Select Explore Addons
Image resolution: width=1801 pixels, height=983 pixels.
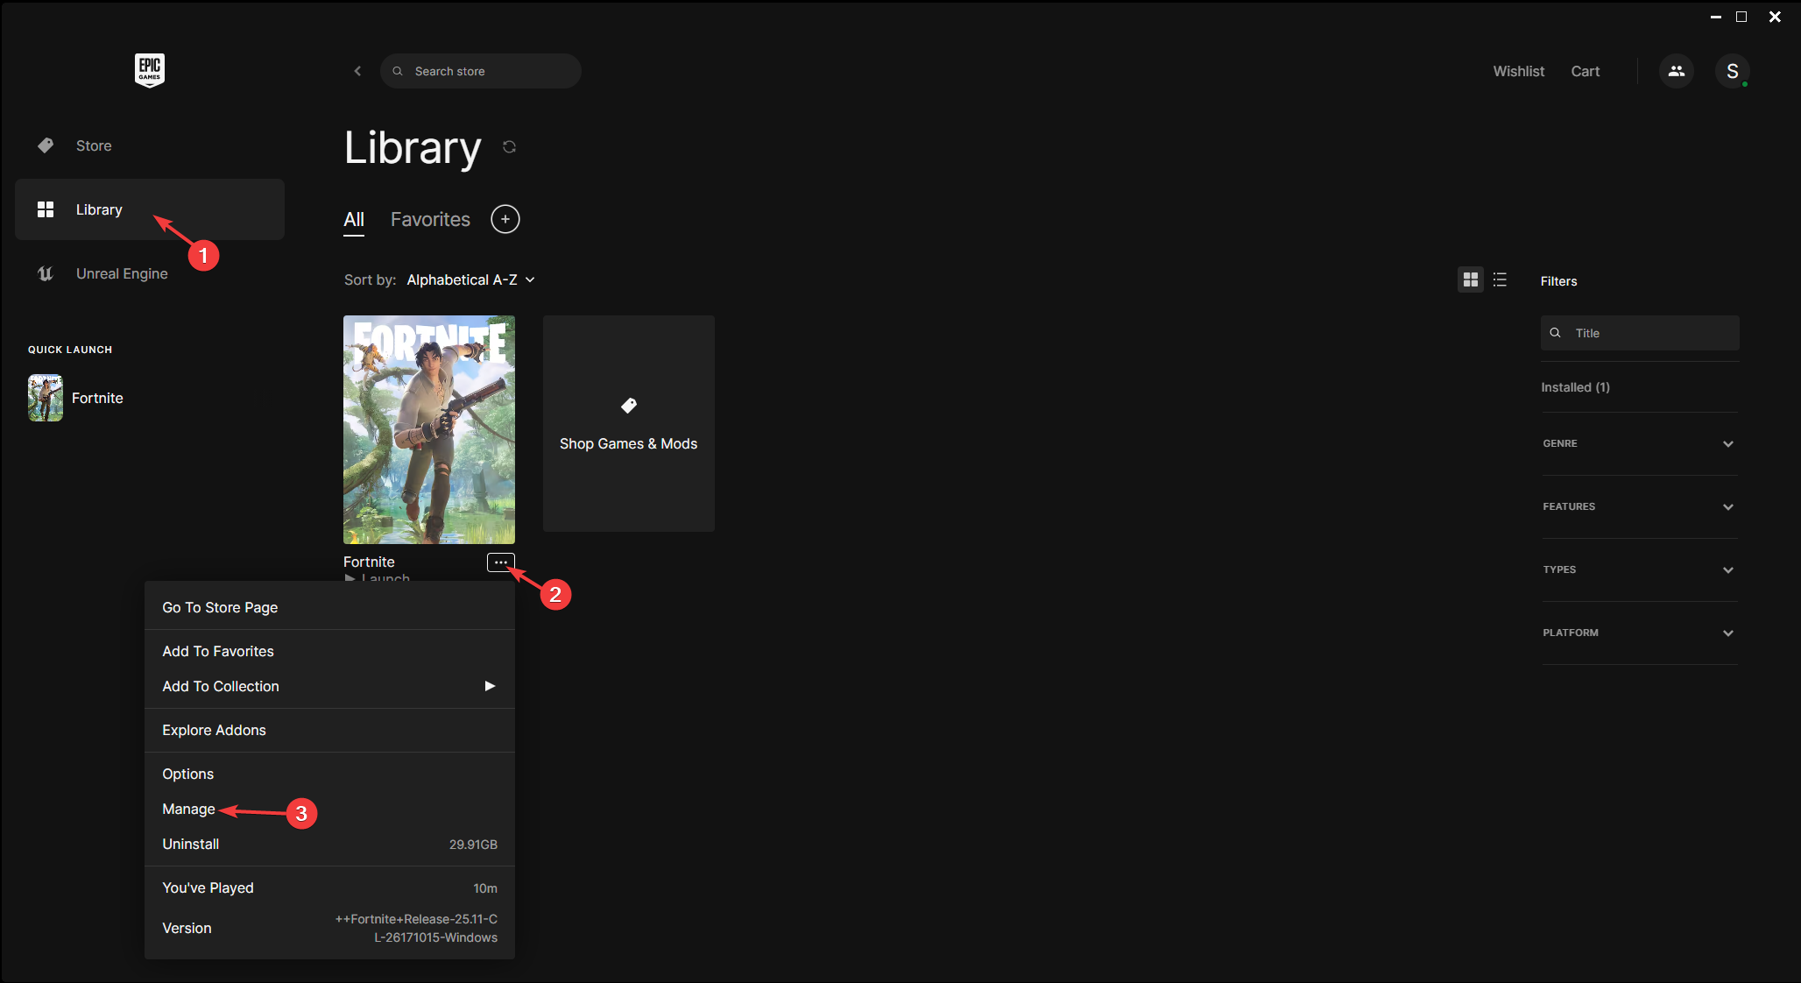329,730
